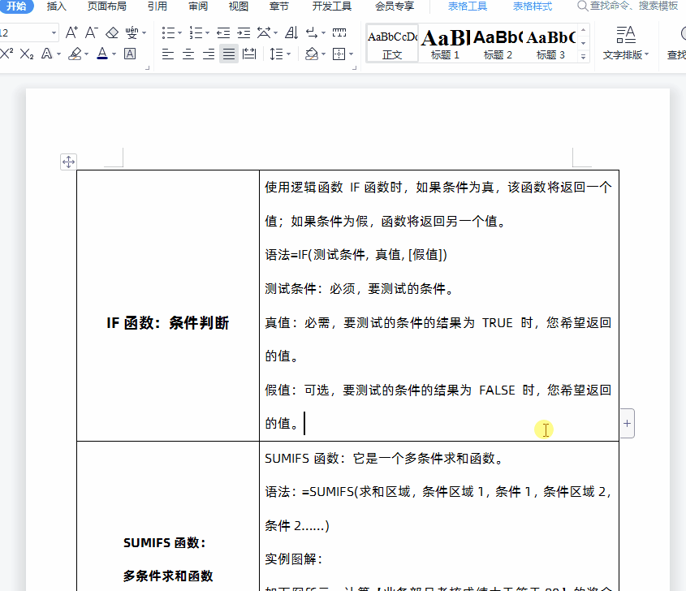Viewport: 686px width, 591px height.
Task: Clear formatting with eraser icon
Action: point(112,32)
